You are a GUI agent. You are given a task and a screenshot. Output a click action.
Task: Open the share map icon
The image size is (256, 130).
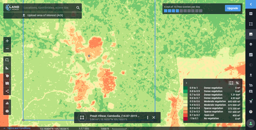tap(7, 91)
